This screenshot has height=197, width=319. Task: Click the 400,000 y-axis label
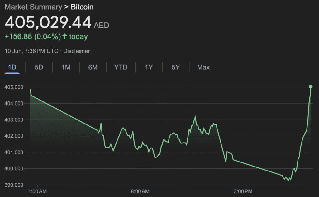(x=14, y=169)
